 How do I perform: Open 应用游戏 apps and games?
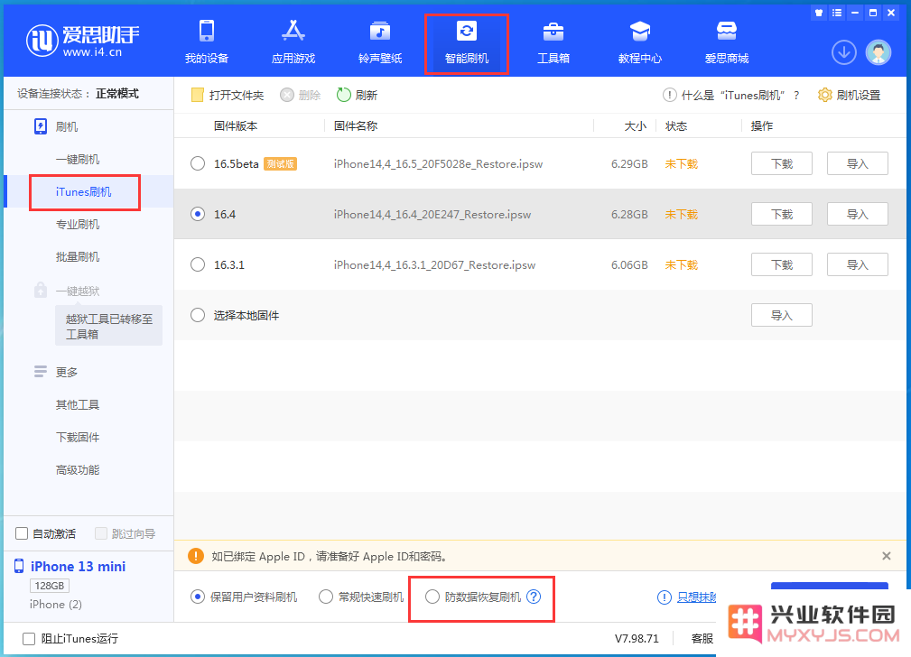[x=293, y=42]
